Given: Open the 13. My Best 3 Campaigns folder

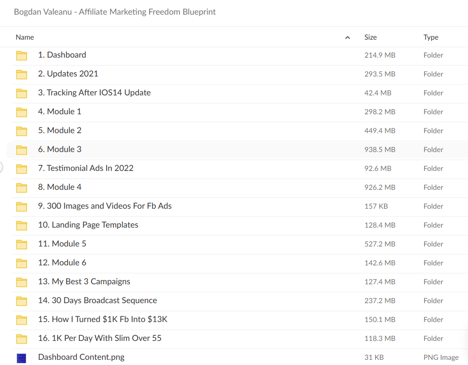Looking at the screenshot, I should [84, 281].
